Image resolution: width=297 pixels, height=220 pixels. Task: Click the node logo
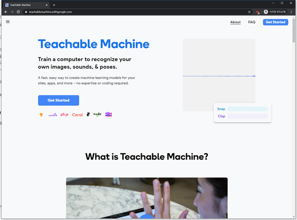tap(98, 114)
